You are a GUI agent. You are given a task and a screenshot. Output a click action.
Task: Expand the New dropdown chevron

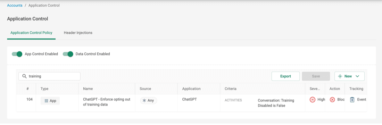point(357,76)
